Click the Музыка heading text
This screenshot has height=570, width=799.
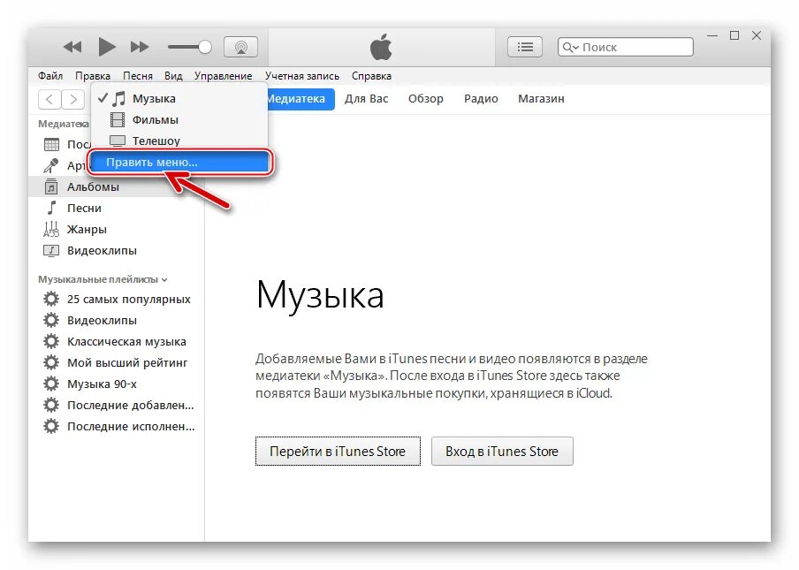tap(320, 295)
